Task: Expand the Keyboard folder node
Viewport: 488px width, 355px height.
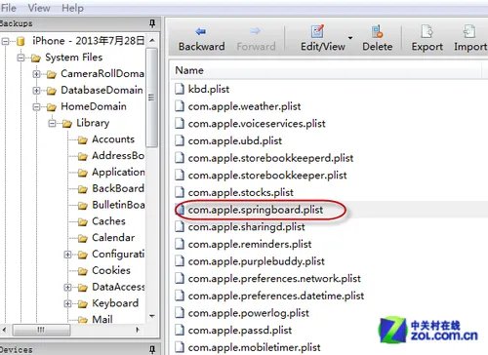Action: pos(67,303)
